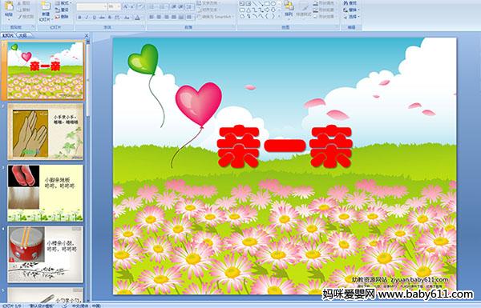This screenshot has width=481, height=308.
Task: Toggle bold formatting
Action: pos(79,18)
